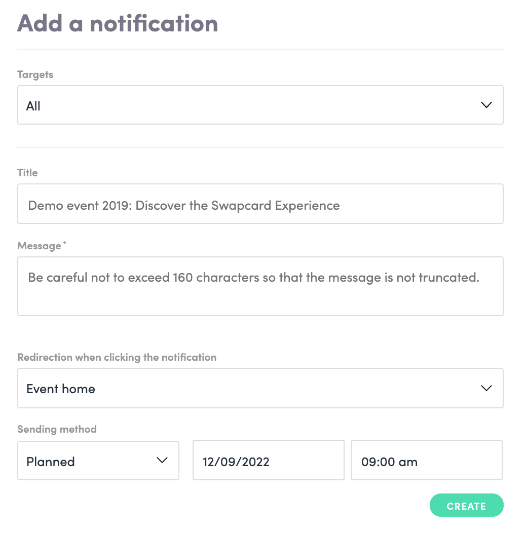Select the date field showing 12/09/2022
Screen dimensions: 526x534
[x=268, y=461]
